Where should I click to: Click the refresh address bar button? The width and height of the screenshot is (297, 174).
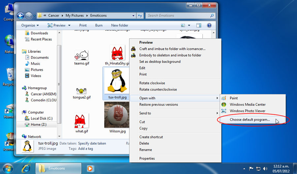point(140,16)
